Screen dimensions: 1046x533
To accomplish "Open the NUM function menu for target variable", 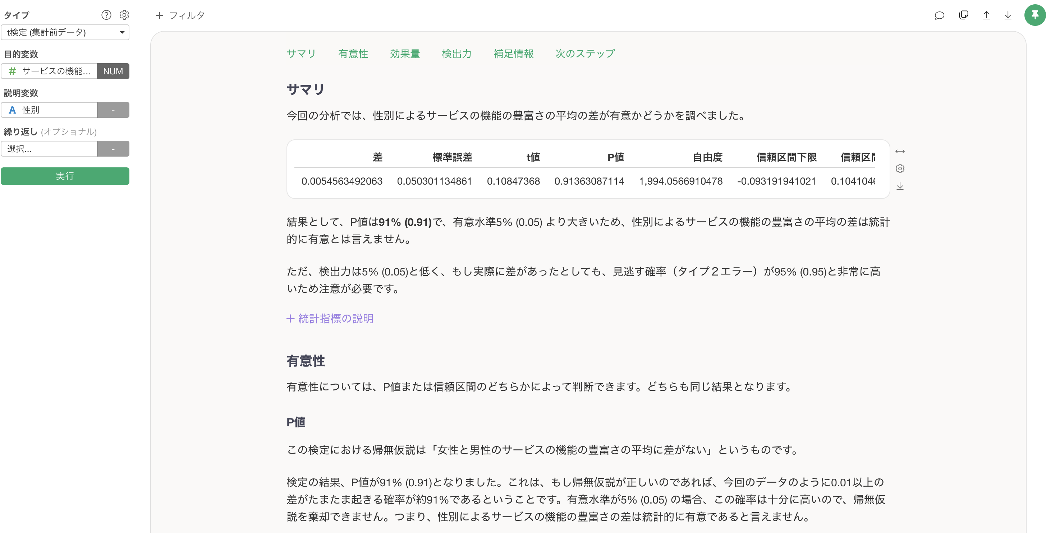I will click(113, 71).
